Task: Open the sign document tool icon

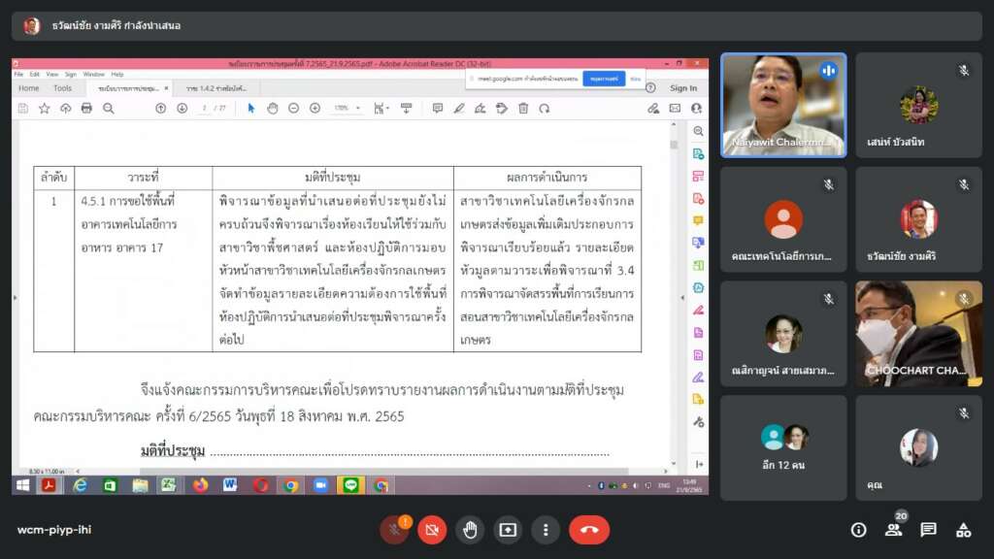Action: [x=480, y=109]
